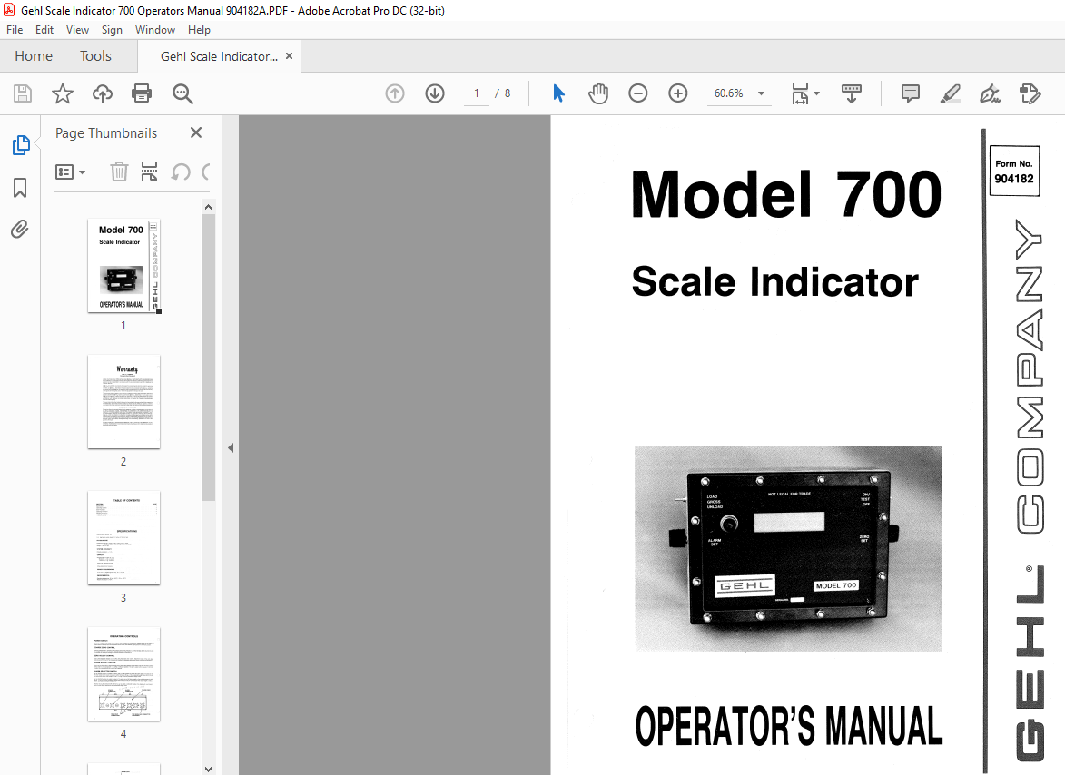This screenshot has height=775, width=1065.
Task: Select page 1 thumbnail
Action: pos(123,265)
